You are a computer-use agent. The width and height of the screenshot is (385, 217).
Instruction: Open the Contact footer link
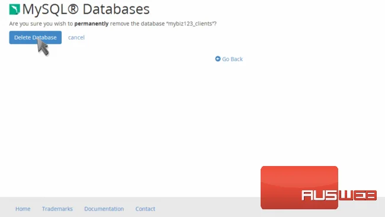tap(145, 209)
